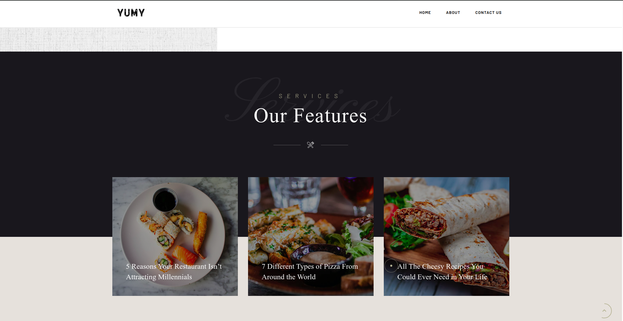Click the 'Our Features' heading
Screen dimensions: 623x321
[x=310, y=115]
